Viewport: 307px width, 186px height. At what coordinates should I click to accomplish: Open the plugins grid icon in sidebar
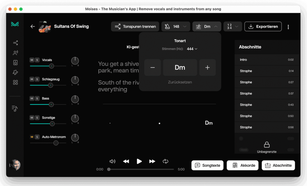(x=16, y=82)
